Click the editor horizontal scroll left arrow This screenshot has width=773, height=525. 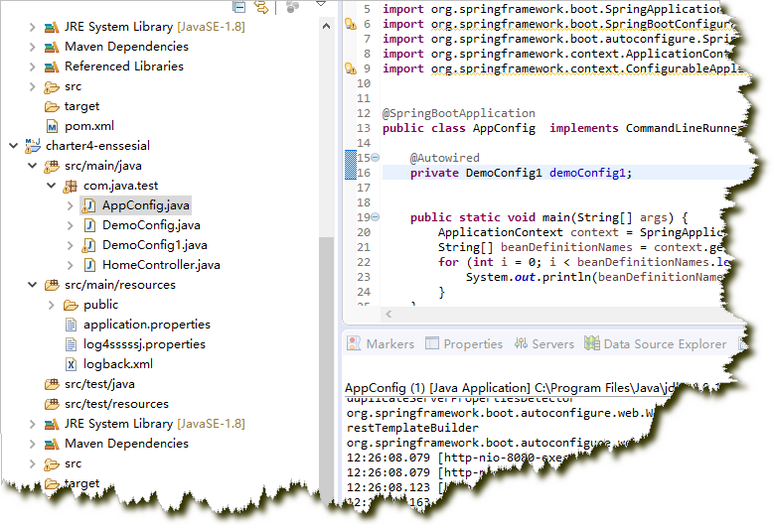(388, 314)
